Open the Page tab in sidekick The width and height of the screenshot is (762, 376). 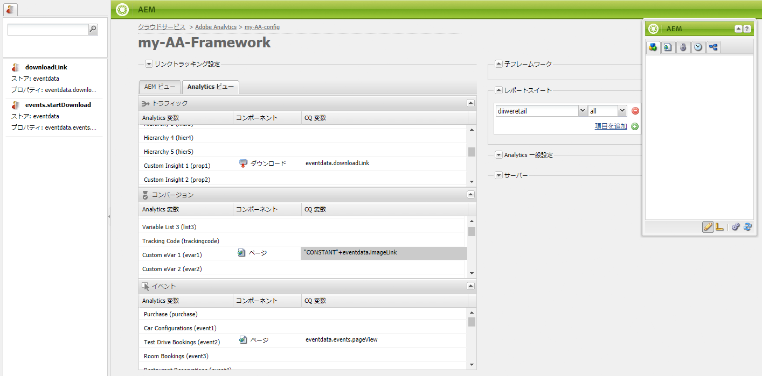(668, 47)
